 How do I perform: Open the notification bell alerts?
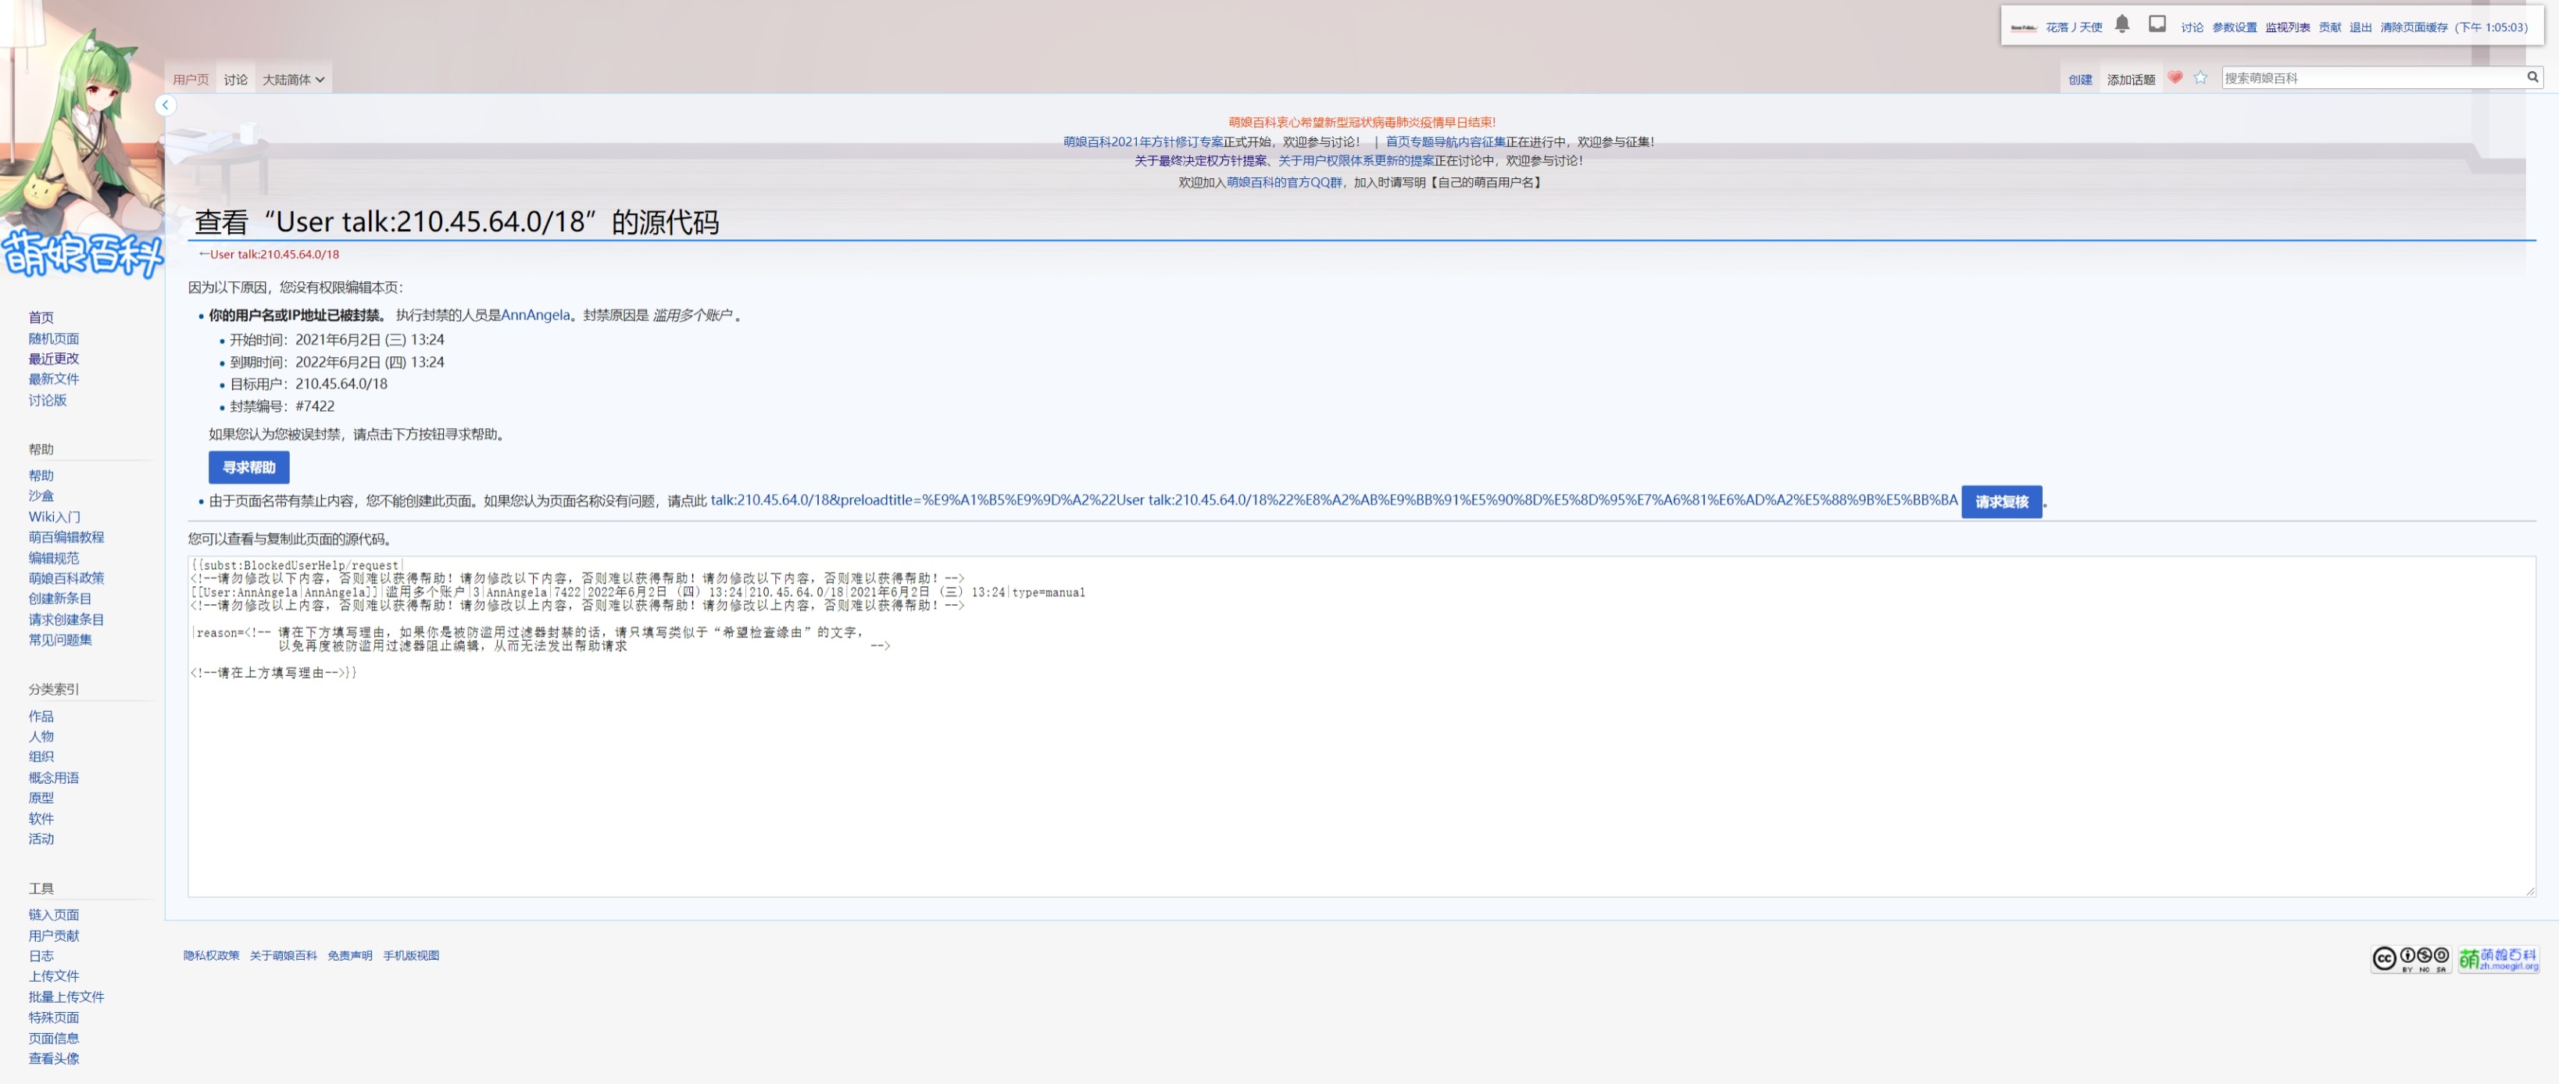[2121, 24]
